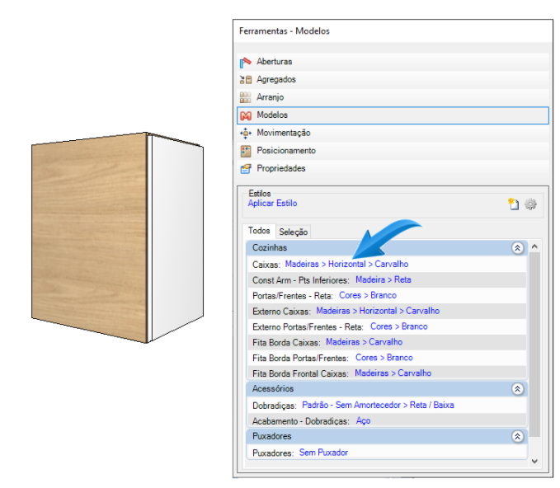This screenshot has width=560, height=488.
Task: Click the Sem Puxador value
Action: tap(323, 453)
